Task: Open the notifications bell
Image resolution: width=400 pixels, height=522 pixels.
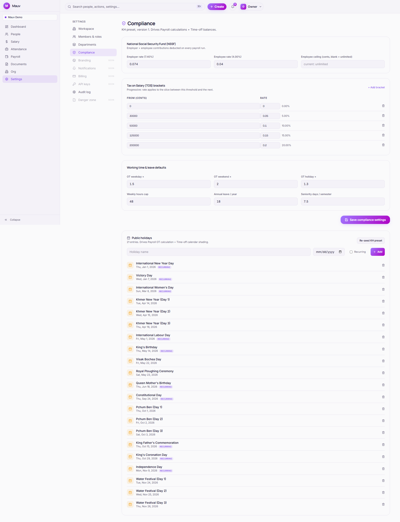Action: pos(233,7)
